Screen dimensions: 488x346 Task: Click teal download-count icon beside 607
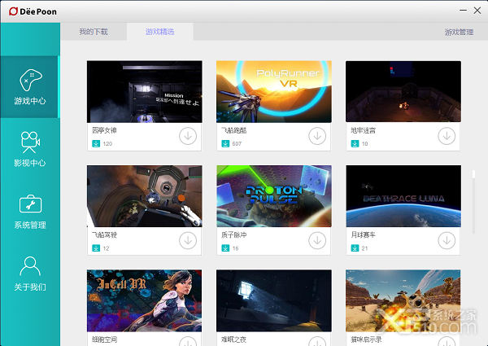click(x=225, y=143)
